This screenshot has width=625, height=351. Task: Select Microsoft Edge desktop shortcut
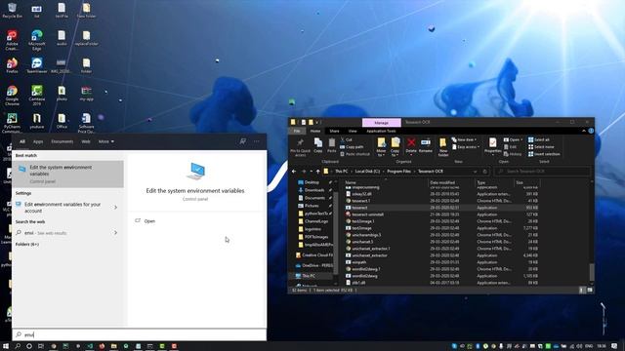click(x=37, y=40)
